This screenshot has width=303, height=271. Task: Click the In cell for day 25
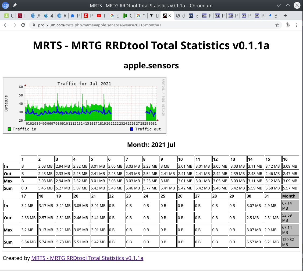click(x=168, y=206)
